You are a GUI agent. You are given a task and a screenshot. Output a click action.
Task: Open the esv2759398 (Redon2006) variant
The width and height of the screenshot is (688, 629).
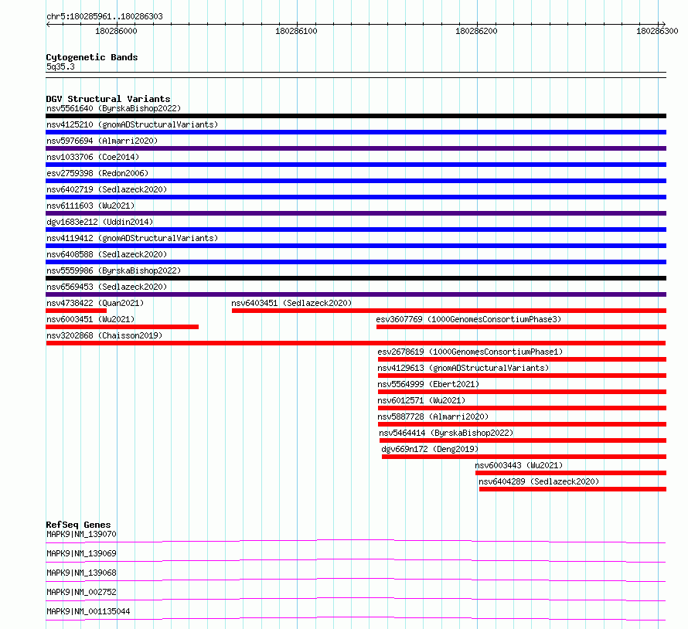click(97, 173)
